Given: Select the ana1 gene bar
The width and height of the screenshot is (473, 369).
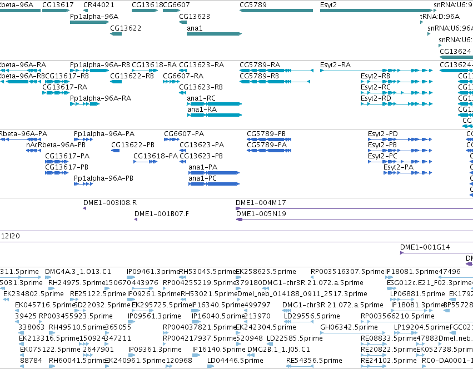Looking at the screenshot, I should coord(214,34).
